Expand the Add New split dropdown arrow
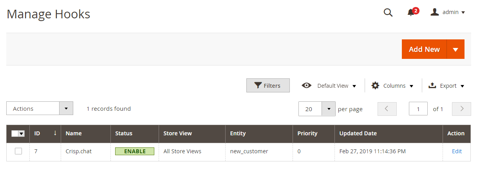479x170 pixels. [456, 49]
